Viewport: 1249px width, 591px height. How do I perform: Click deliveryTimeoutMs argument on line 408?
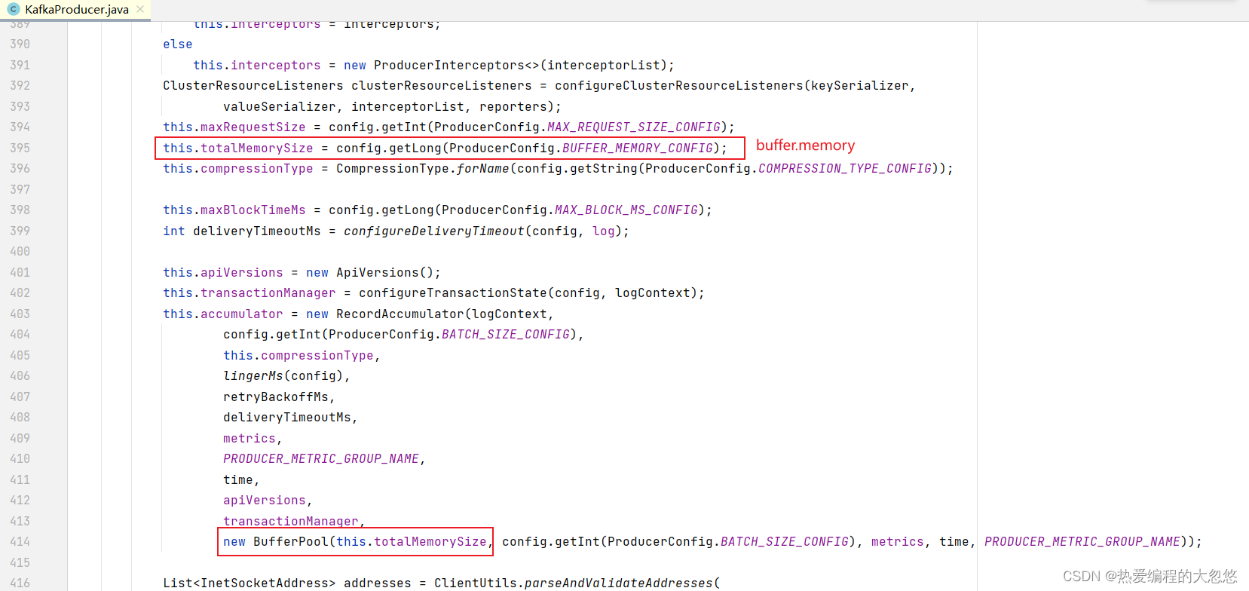287,417
